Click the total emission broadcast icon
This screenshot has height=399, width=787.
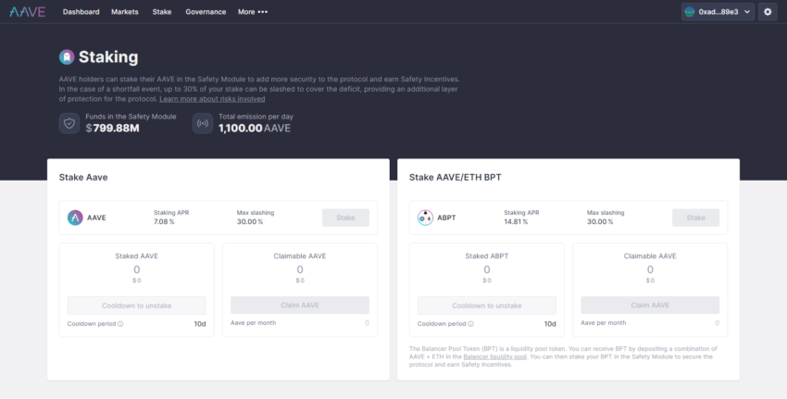pyautogui.click(x=203, y=123)
